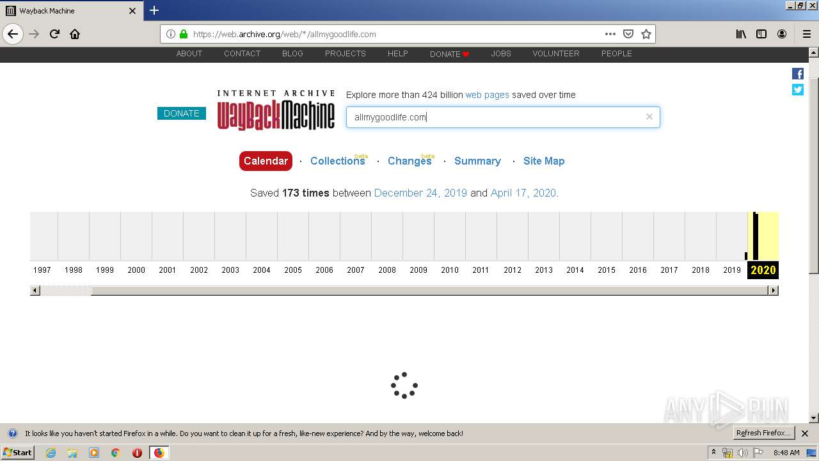Toggle the sidebar view
This screenshot has width=819, height=461.
[761, 34]
